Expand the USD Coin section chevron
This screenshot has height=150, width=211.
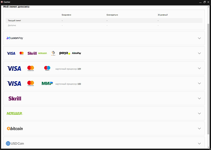[199, 144]
